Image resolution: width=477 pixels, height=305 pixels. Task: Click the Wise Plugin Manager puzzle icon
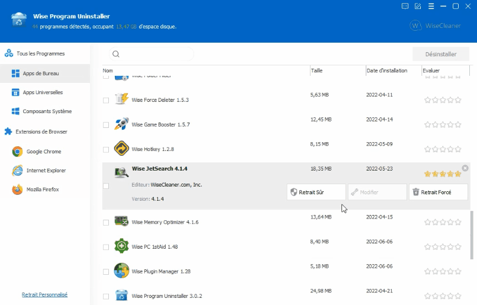click(x=121, y=270)
